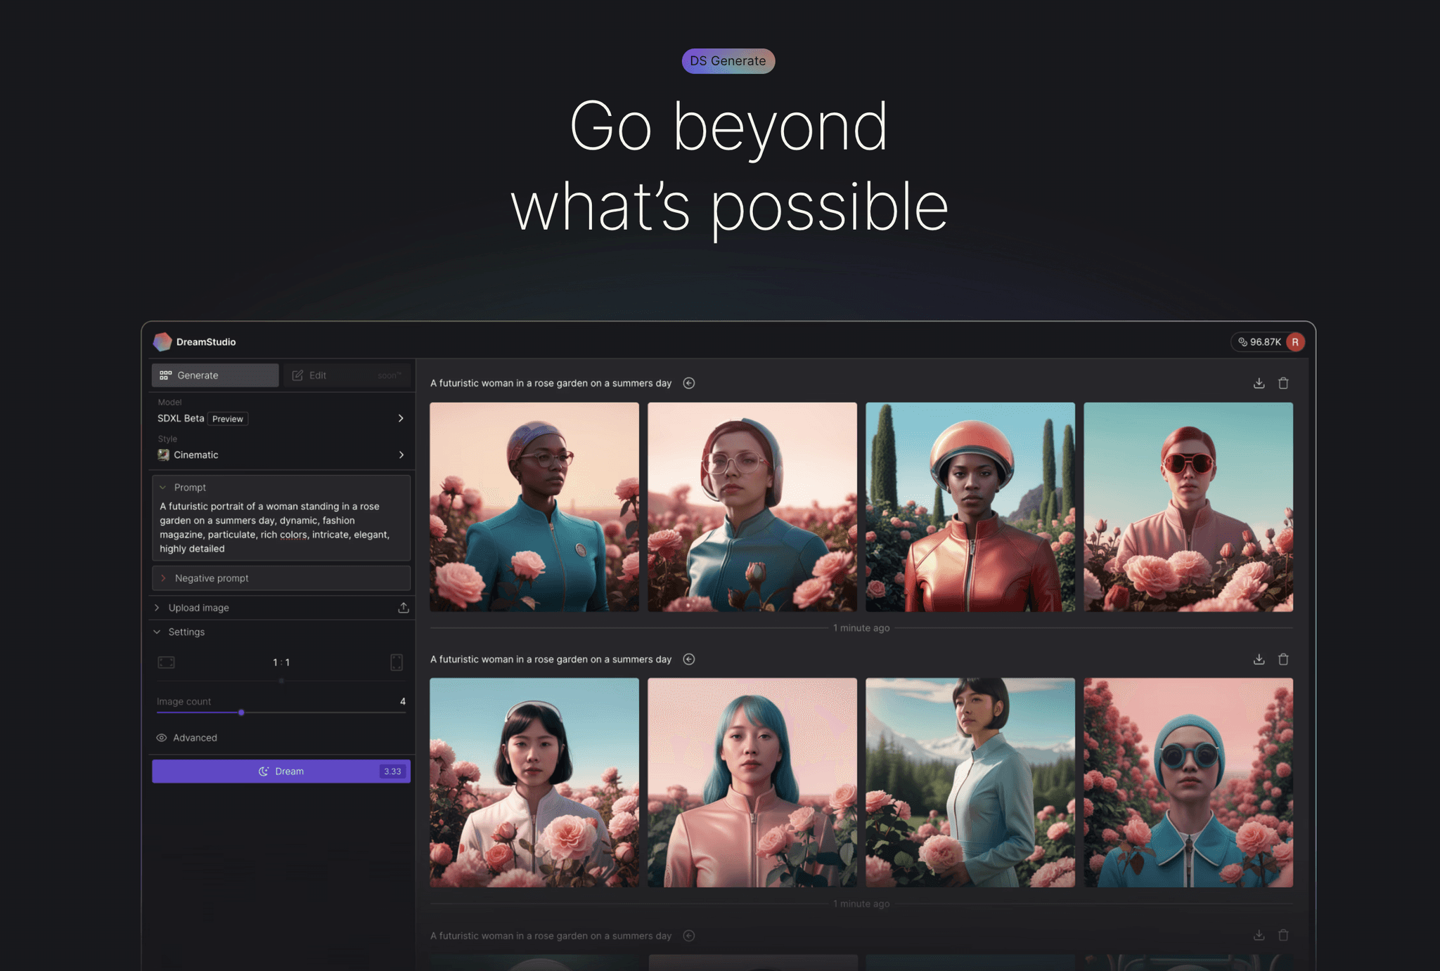Open the red R account avatar

[1295, 342]
